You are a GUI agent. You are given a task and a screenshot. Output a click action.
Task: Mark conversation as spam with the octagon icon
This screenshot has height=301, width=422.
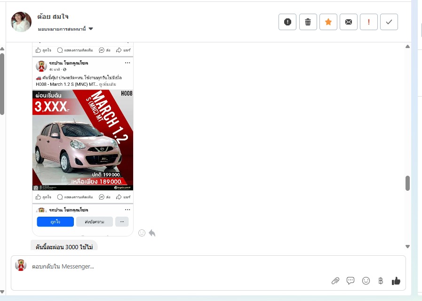coord(287,22)
